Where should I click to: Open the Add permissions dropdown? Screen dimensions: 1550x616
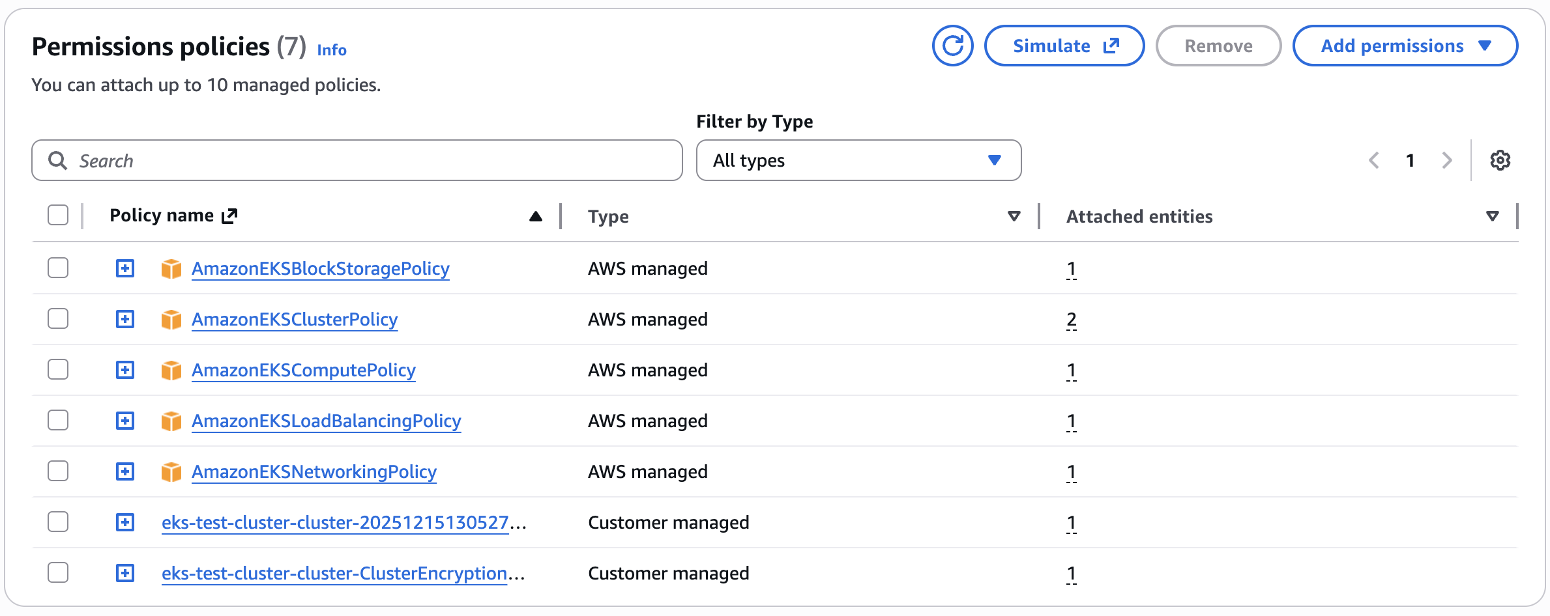coord(1405,46)
